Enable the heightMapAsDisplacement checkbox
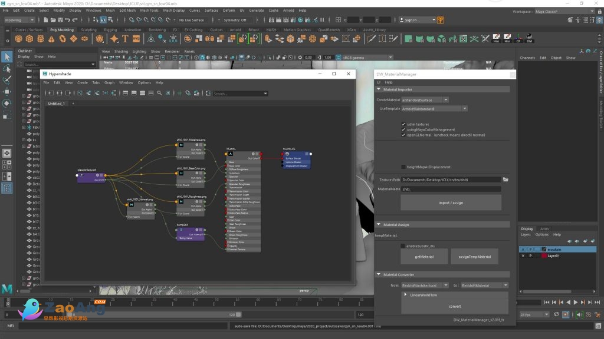Image resolution: width=604 pixels, height=339 pixels. click(x=403, y=167)
